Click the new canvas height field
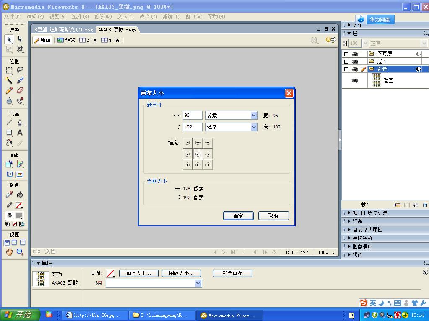The height and width of the screenshot is (321, 429). (x=192, y=127)
